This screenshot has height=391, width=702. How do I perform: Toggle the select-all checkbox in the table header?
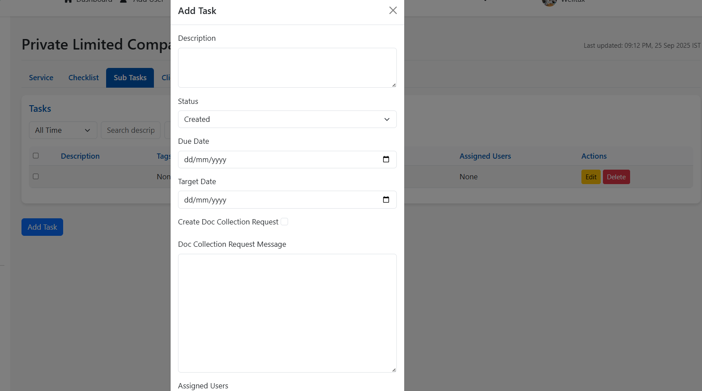point(36,156)
